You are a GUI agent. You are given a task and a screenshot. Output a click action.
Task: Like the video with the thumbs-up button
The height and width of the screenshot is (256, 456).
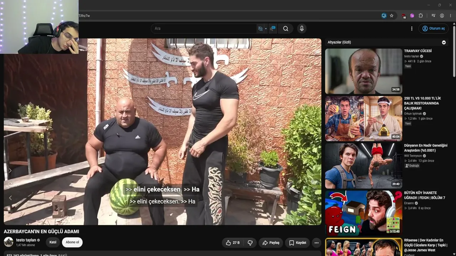pos(233,243)
